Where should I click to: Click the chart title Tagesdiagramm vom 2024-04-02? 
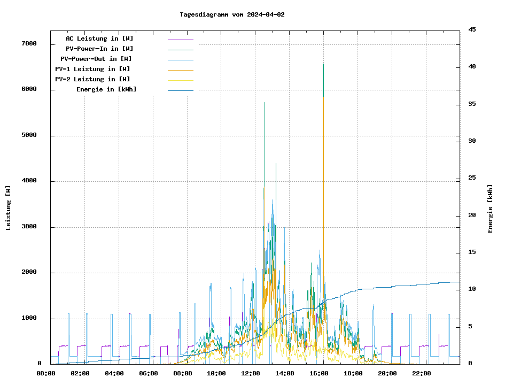click(232, 15)
